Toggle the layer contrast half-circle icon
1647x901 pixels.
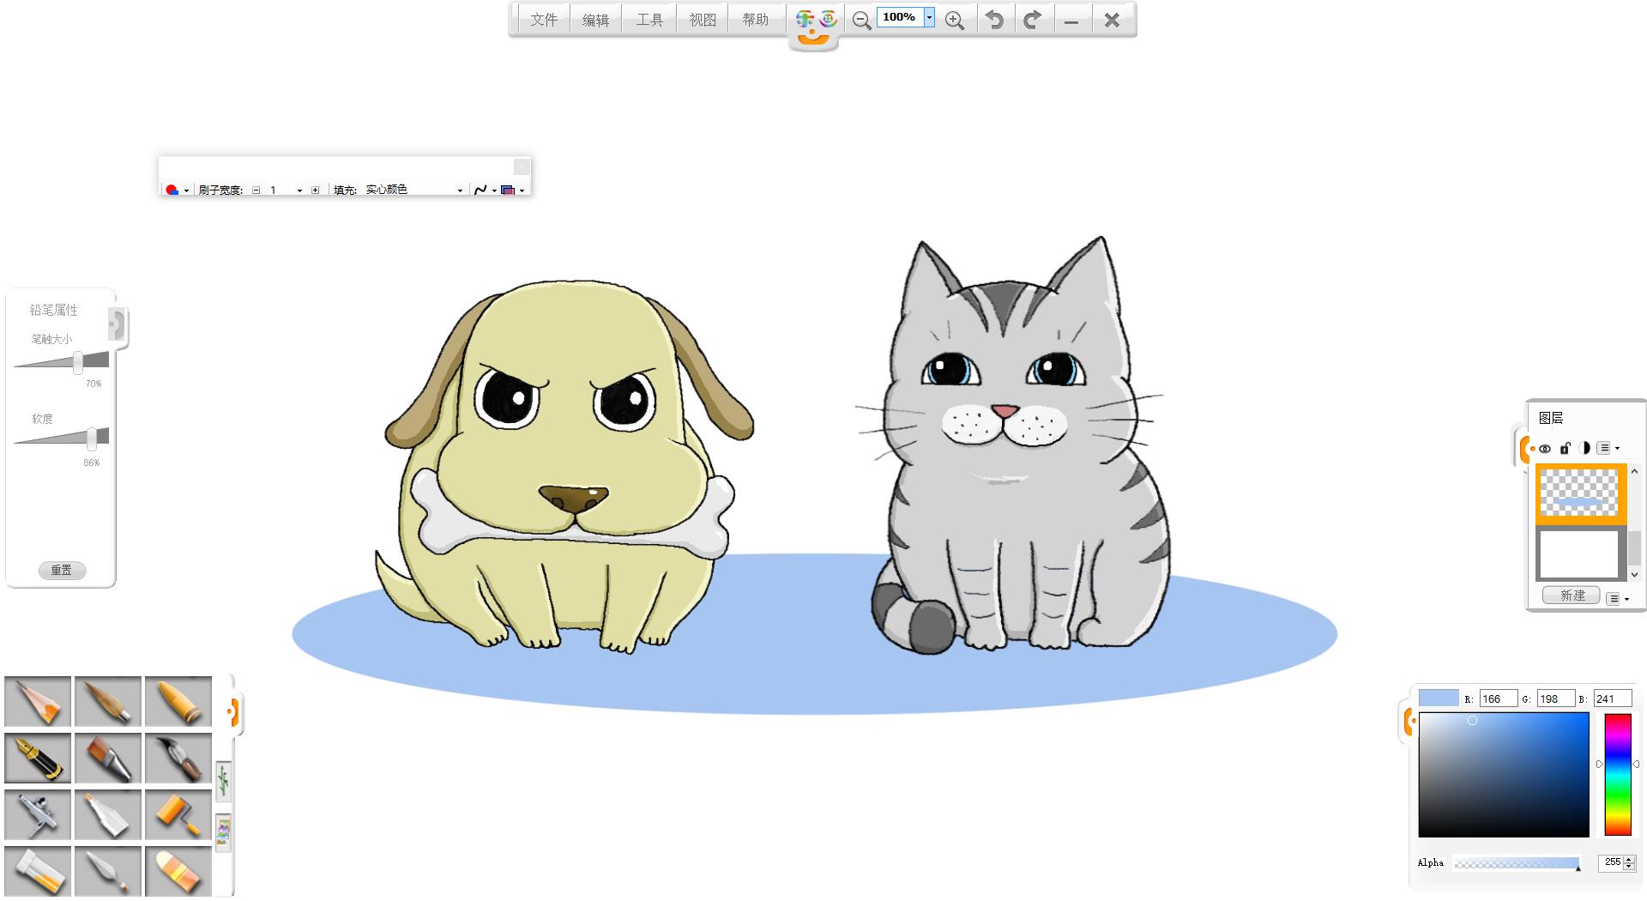click(1584, 448)
